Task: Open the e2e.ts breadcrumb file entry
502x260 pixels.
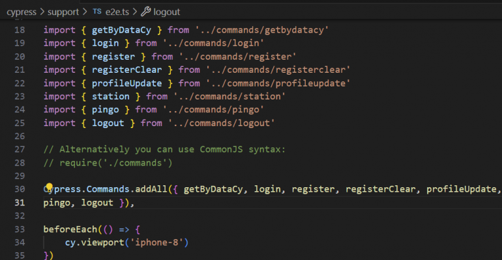Action: [x=117, y=12]
